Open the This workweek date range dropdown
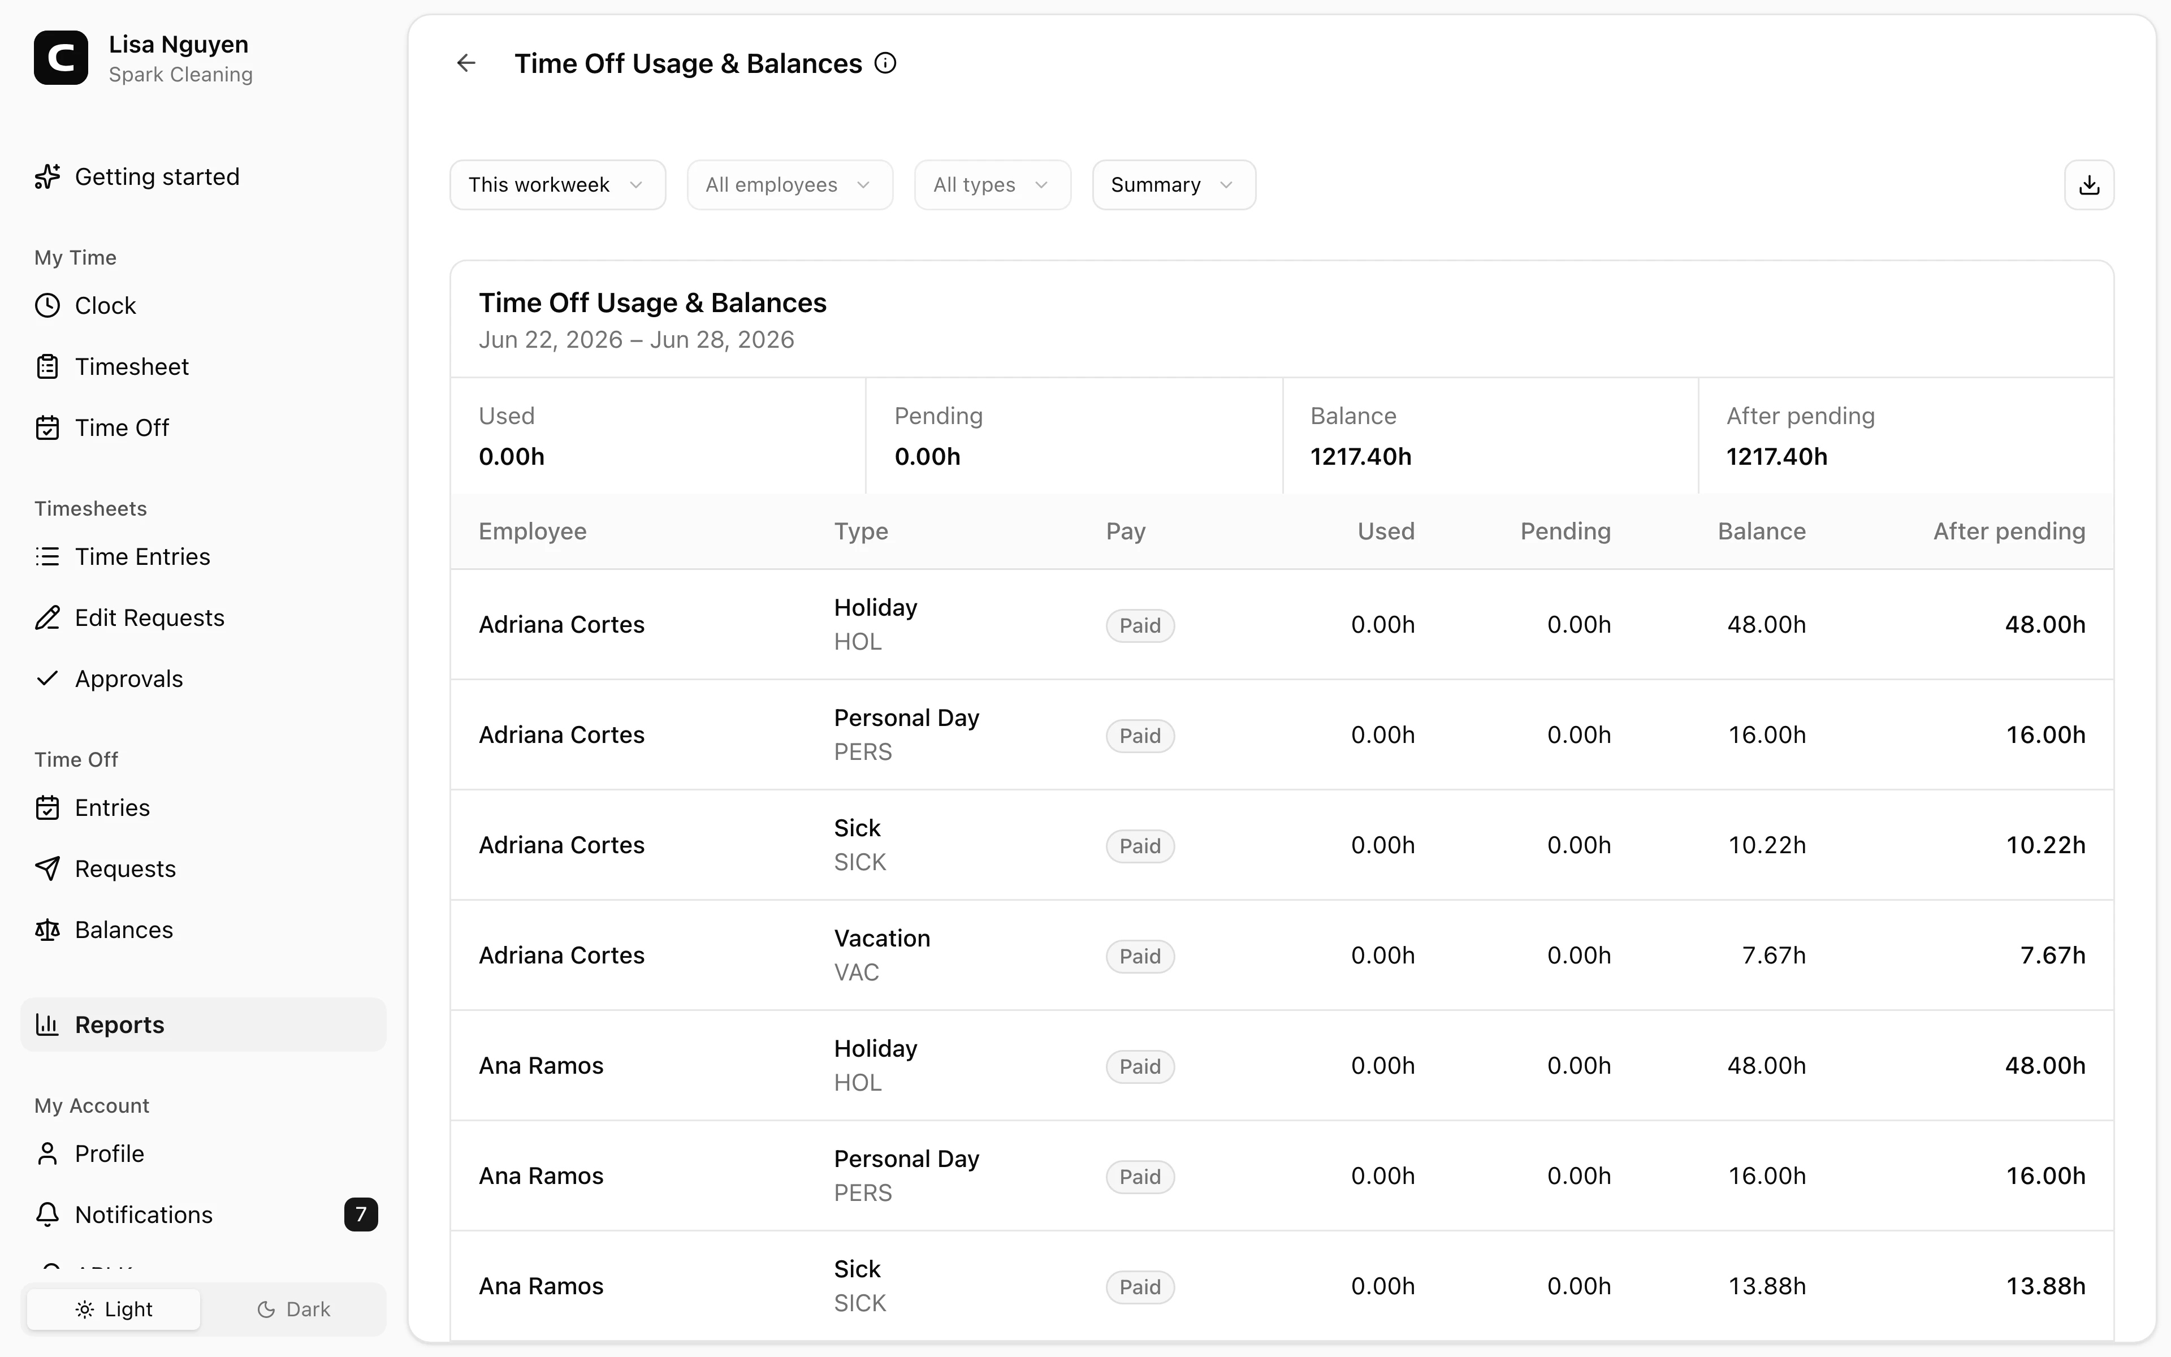 point(557,185)
